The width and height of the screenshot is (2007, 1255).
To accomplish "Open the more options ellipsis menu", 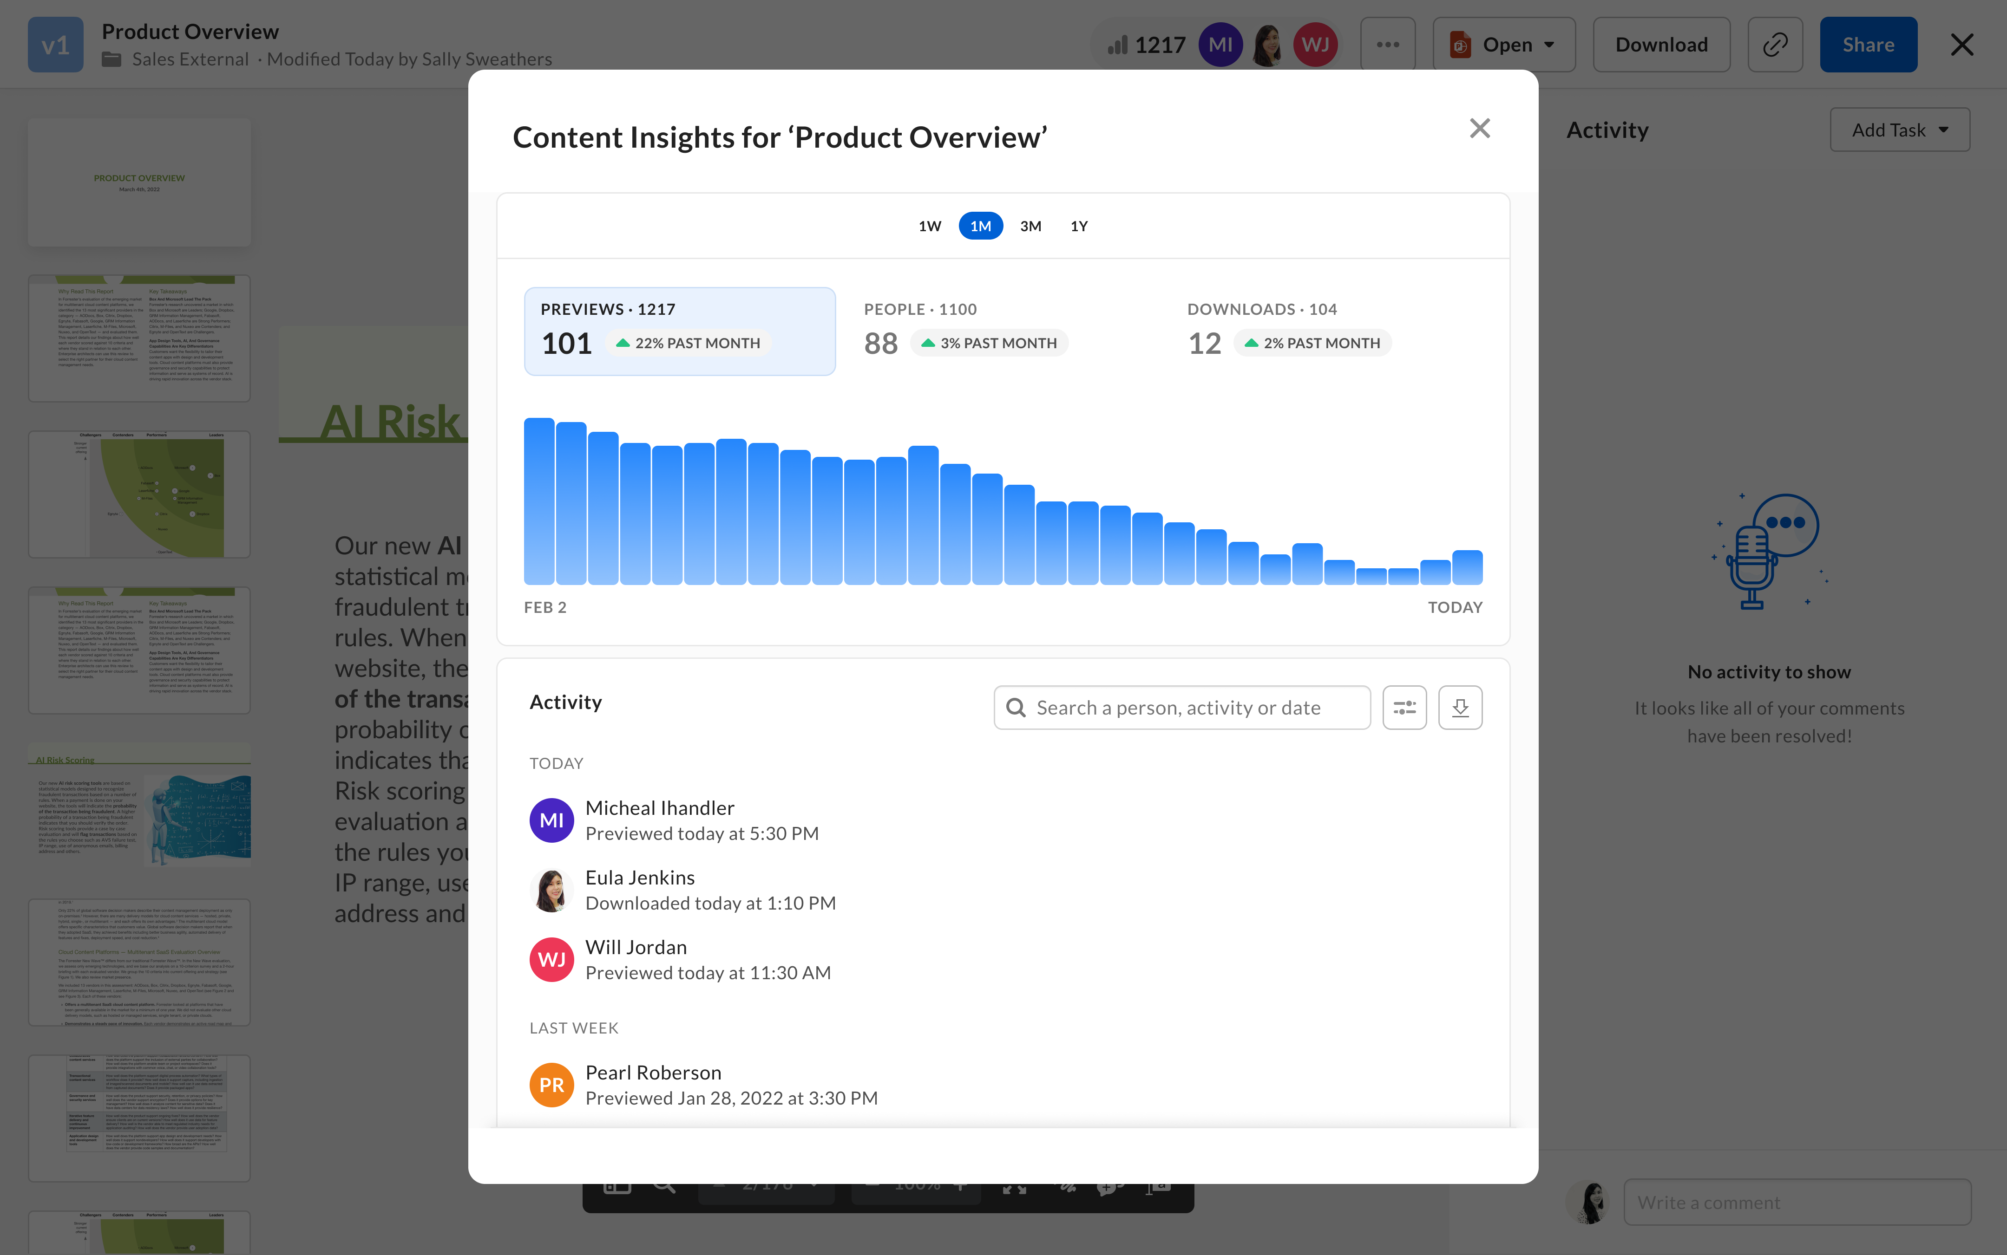I will pyautogui.click(x=1388, y=45).
